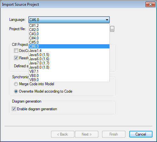The image size is (157, 142).
Task: Pick VB9.0 at list bottom
Action: tap(69, 80)
